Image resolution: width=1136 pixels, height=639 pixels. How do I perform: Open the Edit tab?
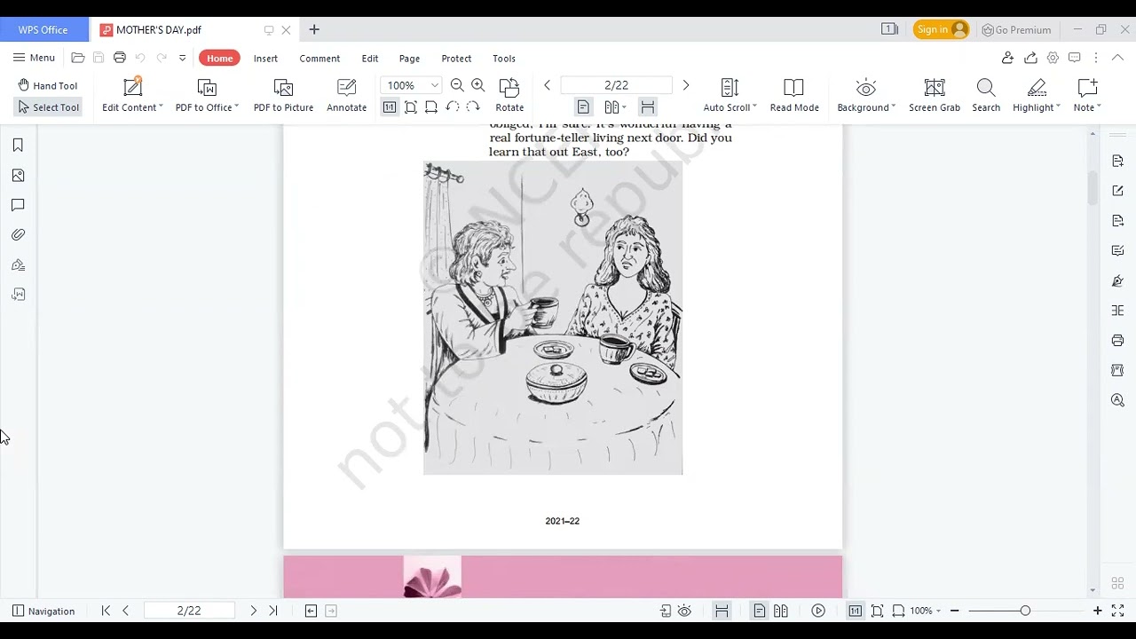(370, 59)
